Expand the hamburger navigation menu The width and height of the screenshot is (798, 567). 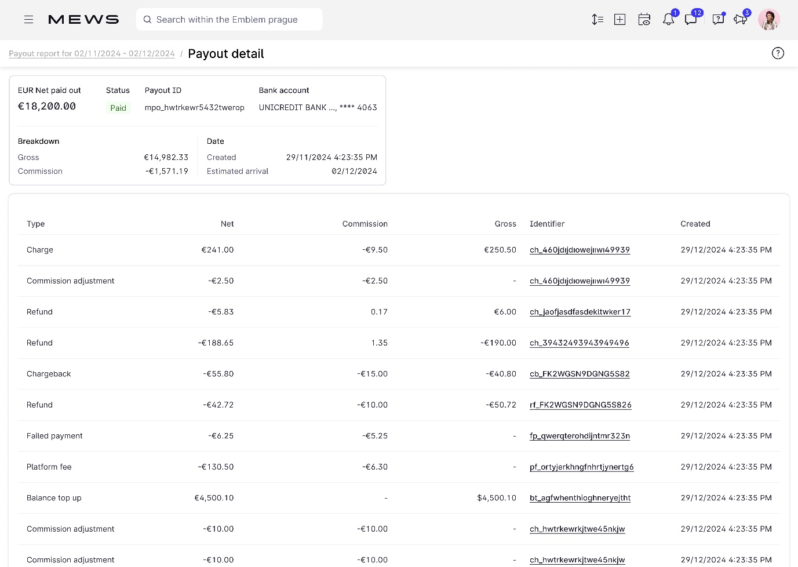(x=28, y=19)
